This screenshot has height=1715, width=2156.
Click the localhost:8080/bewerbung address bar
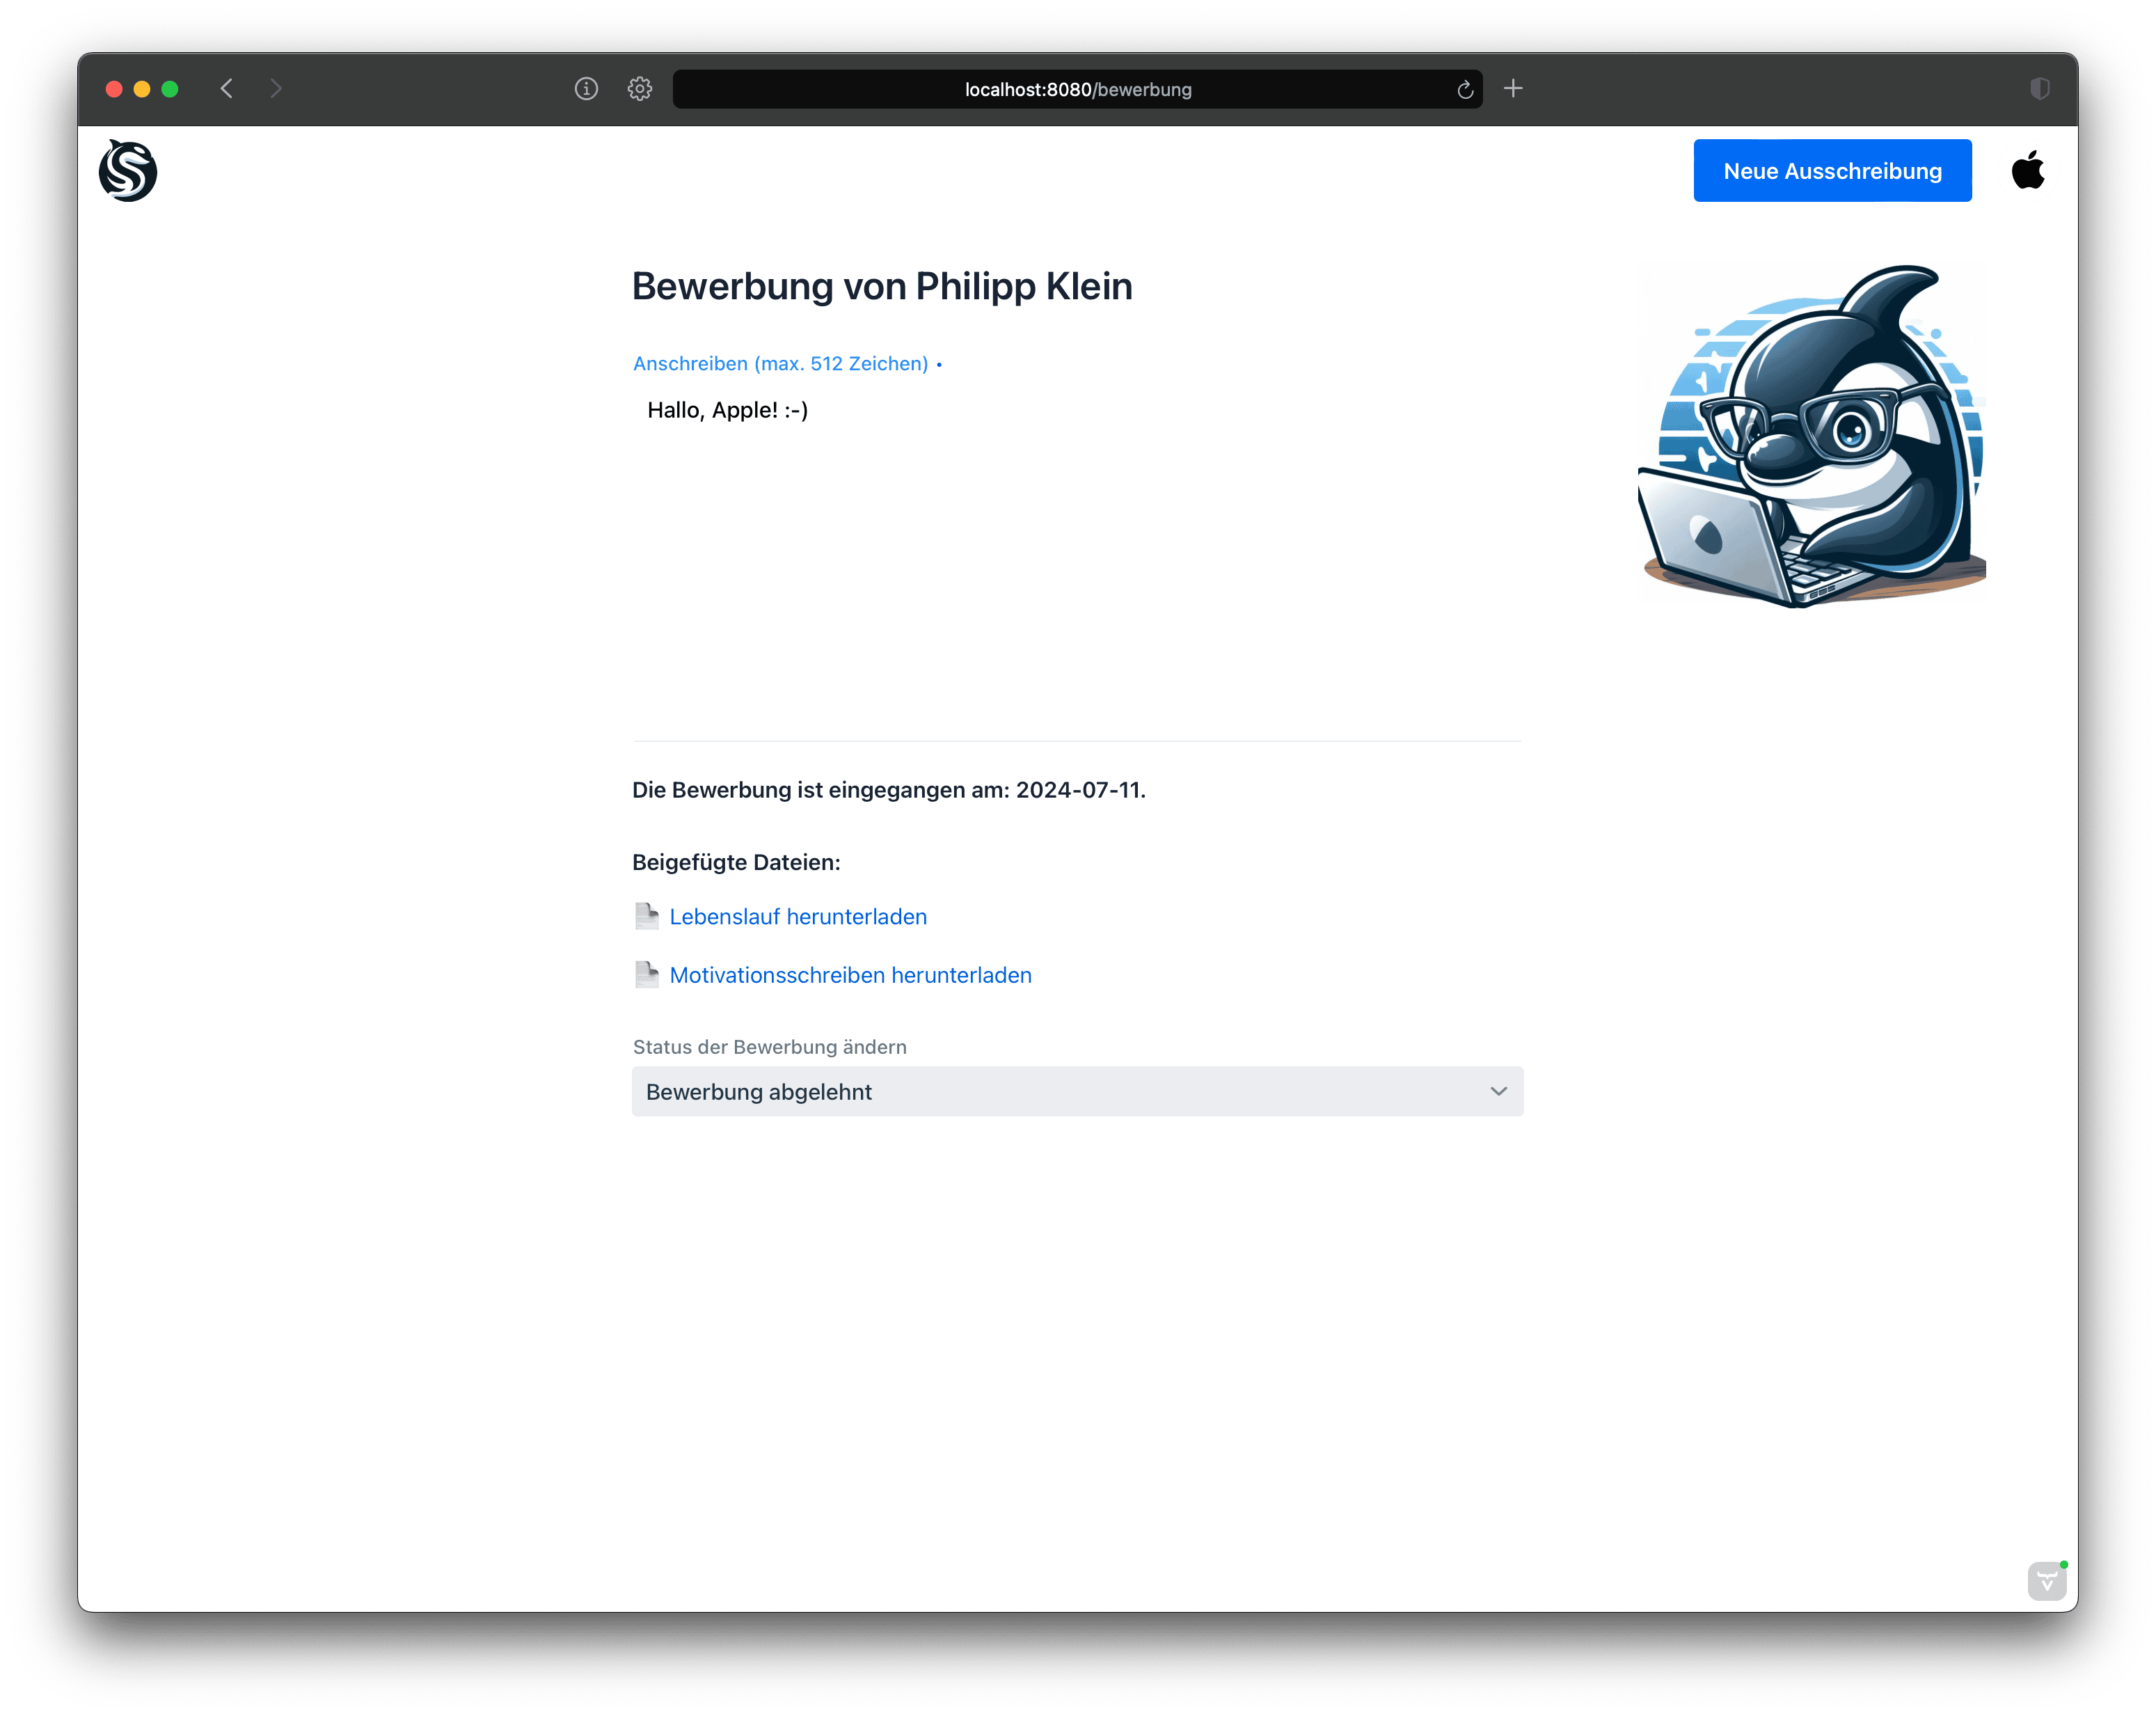pos(1077,90)
